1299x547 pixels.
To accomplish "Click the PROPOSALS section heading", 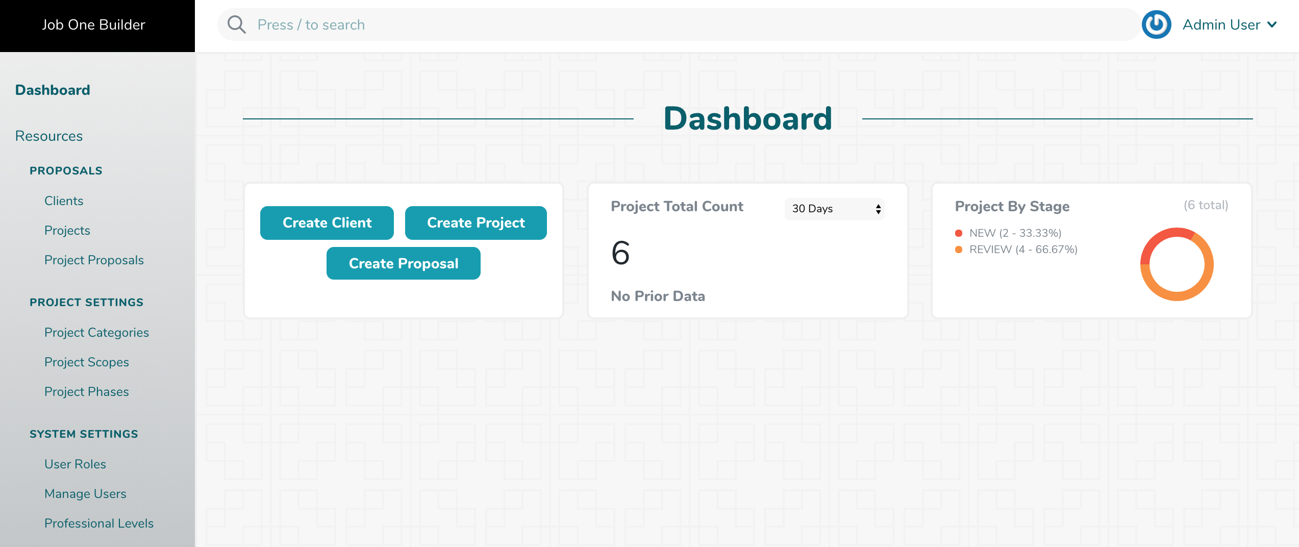I will [66, 170].
